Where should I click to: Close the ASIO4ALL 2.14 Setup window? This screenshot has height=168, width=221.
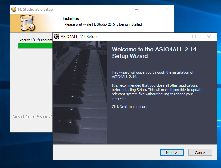(x=209, y=37)
